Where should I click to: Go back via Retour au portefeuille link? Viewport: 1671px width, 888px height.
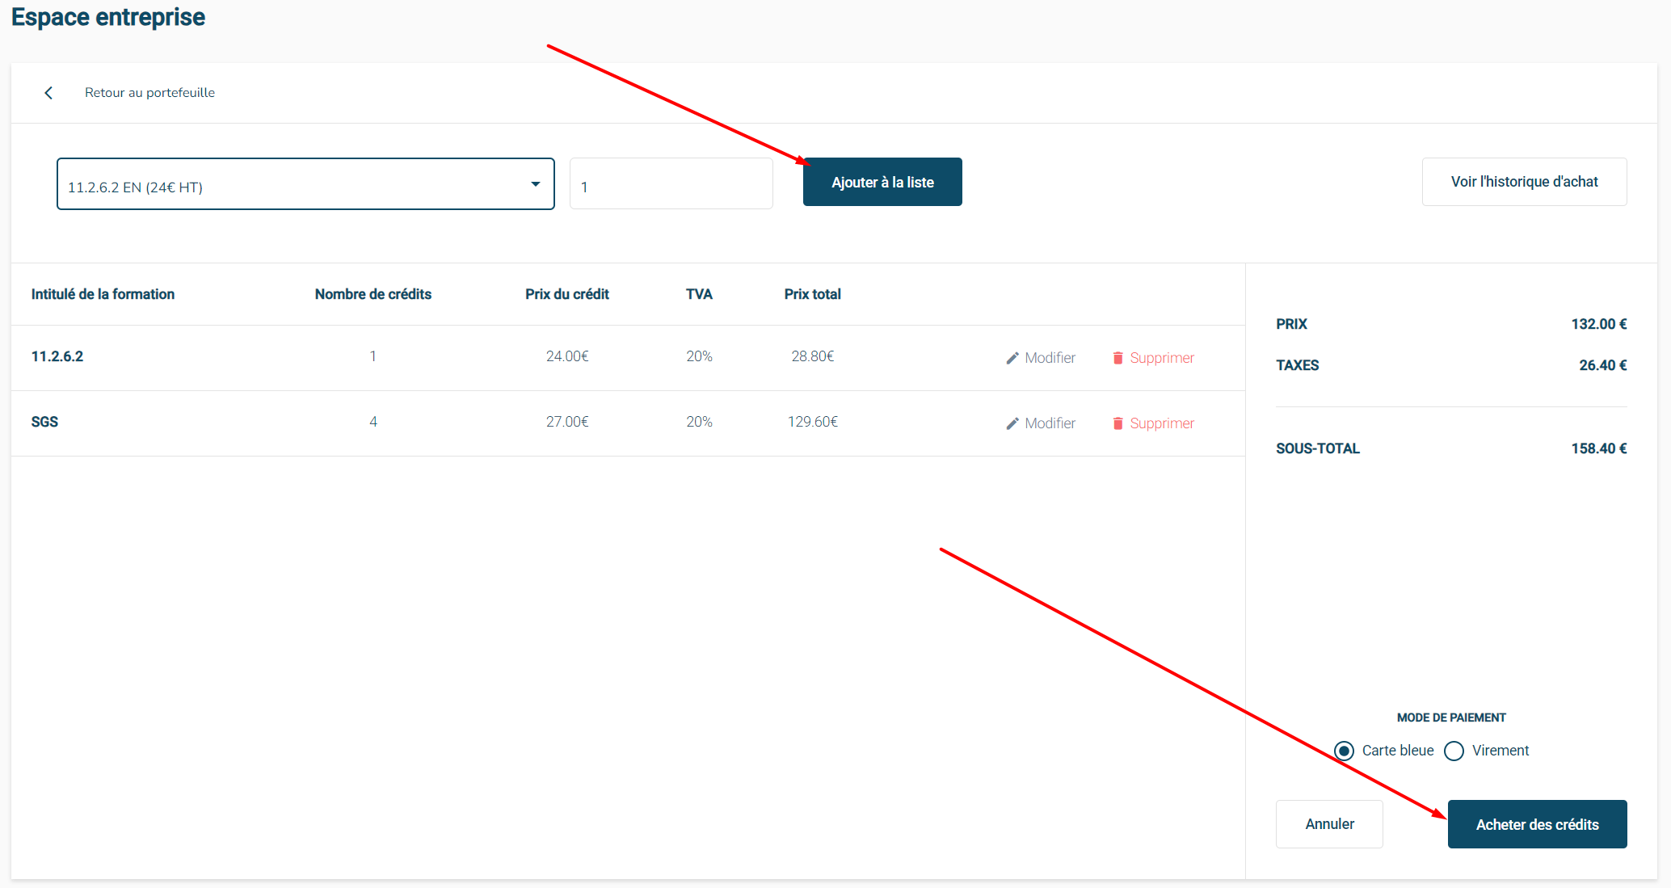pos(149,93)
